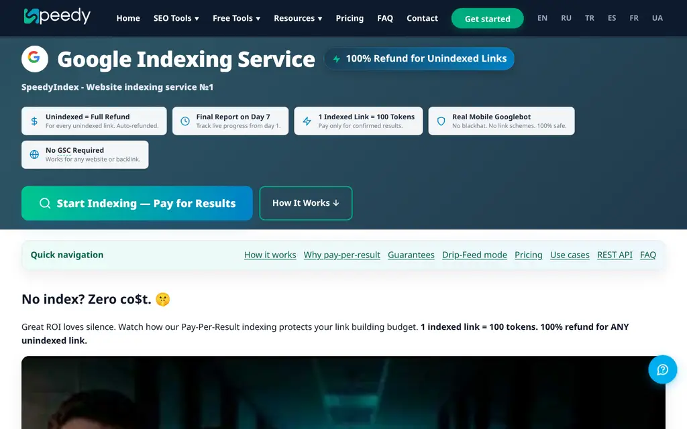Switch language to FR
The height and width of the screenshot is (429, 687).
click(x=634, y=18)
